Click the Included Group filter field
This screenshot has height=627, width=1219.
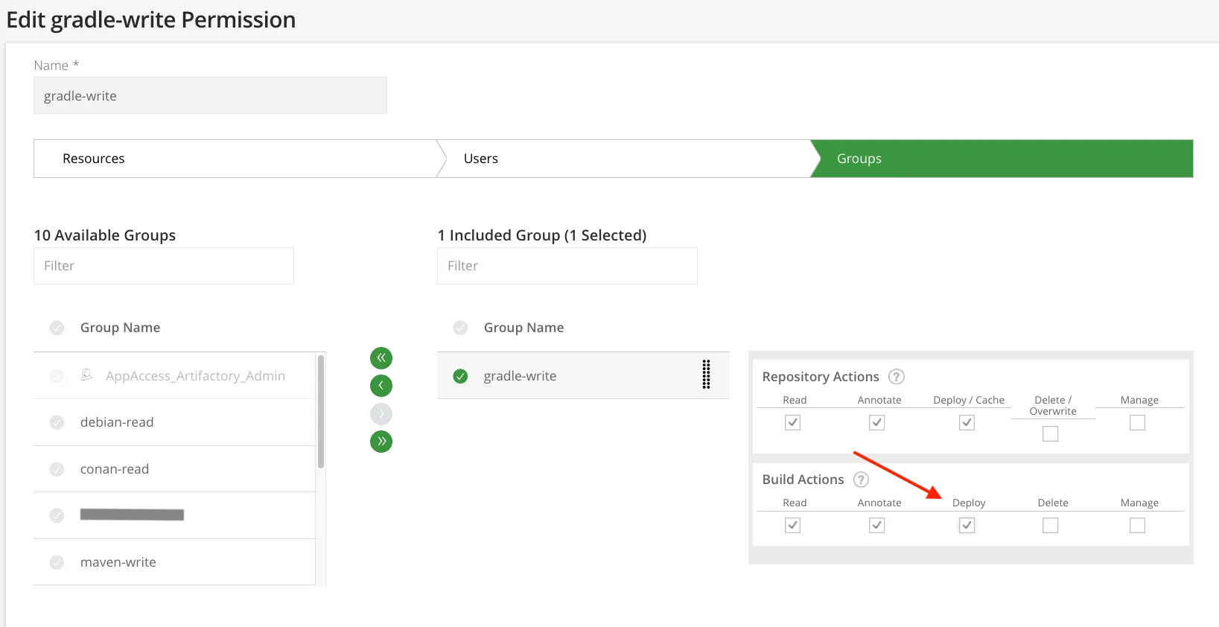(x=567, y=266)
